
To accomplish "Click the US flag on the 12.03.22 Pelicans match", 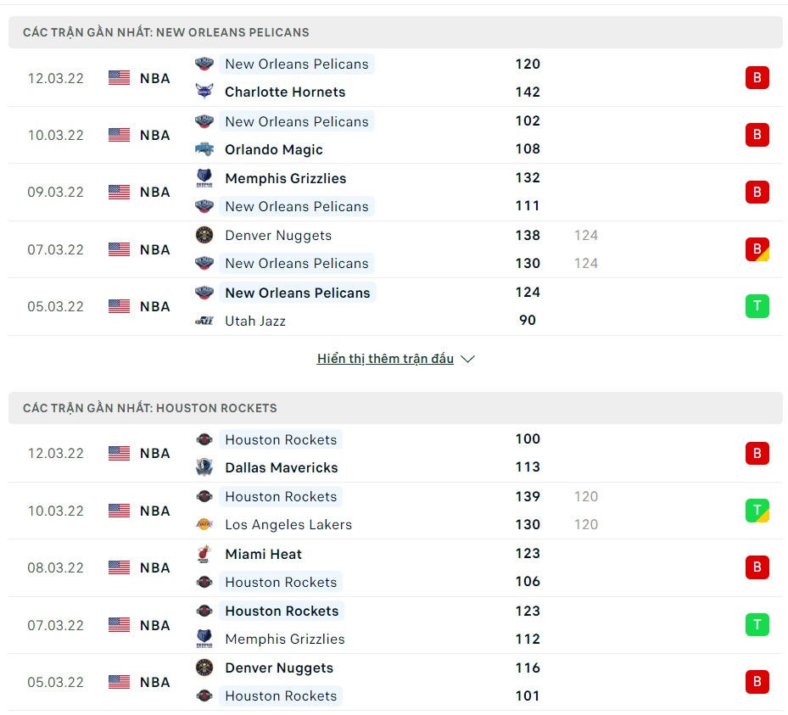I will [x=120, y=78].
